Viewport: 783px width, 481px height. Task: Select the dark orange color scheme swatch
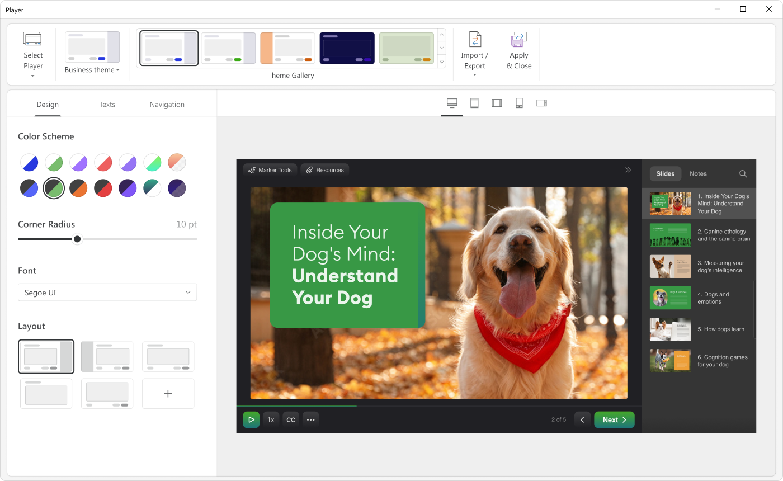point(78,188)
